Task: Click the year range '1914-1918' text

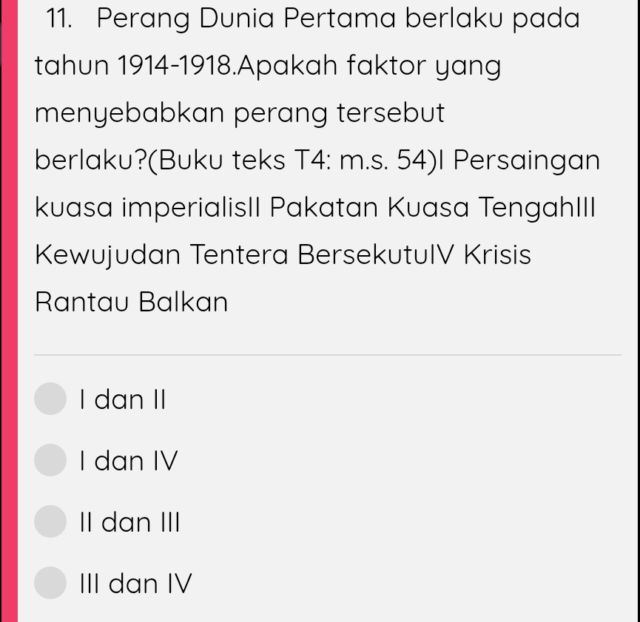Action: [x=176, y=66]
